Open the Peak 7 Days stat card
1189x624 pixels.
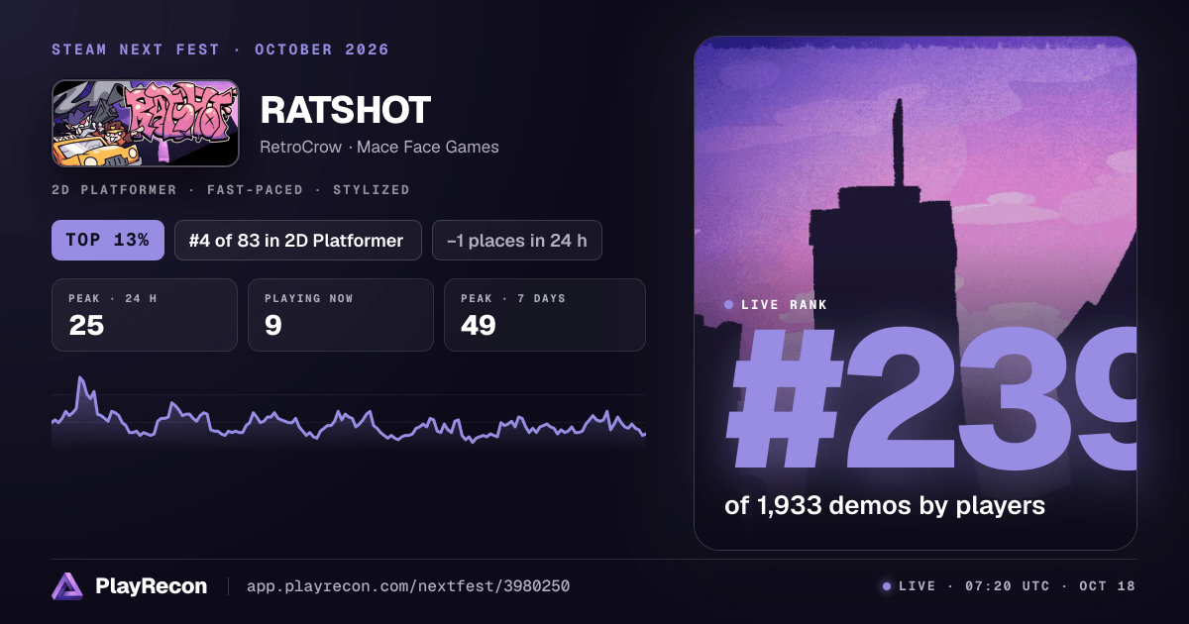click(545, 315)
